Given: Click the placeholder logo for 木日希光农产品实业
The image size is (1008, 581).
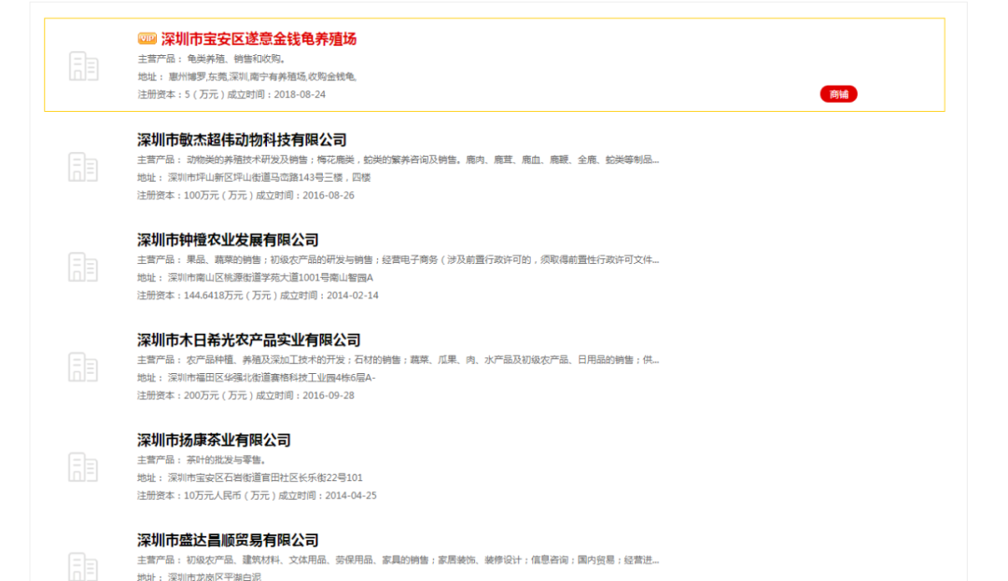Looking at the screenshot, I should point(85,369).
